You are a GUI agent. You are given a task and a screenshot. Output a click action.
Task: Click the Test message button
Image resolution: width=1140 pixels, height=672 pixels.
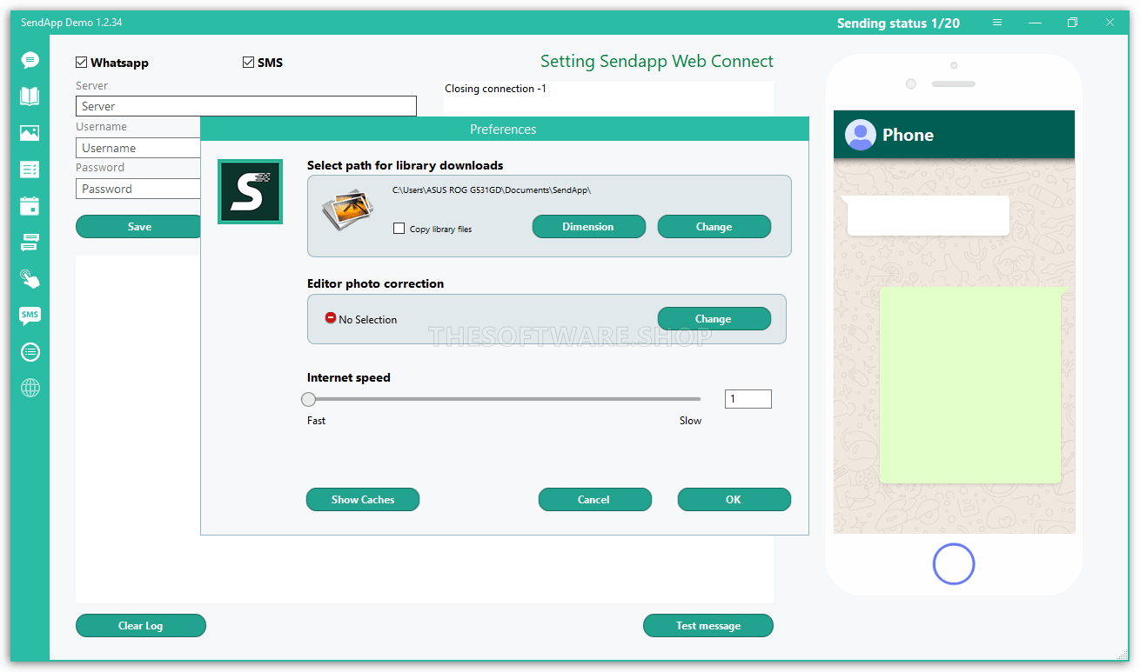[708, 626]
